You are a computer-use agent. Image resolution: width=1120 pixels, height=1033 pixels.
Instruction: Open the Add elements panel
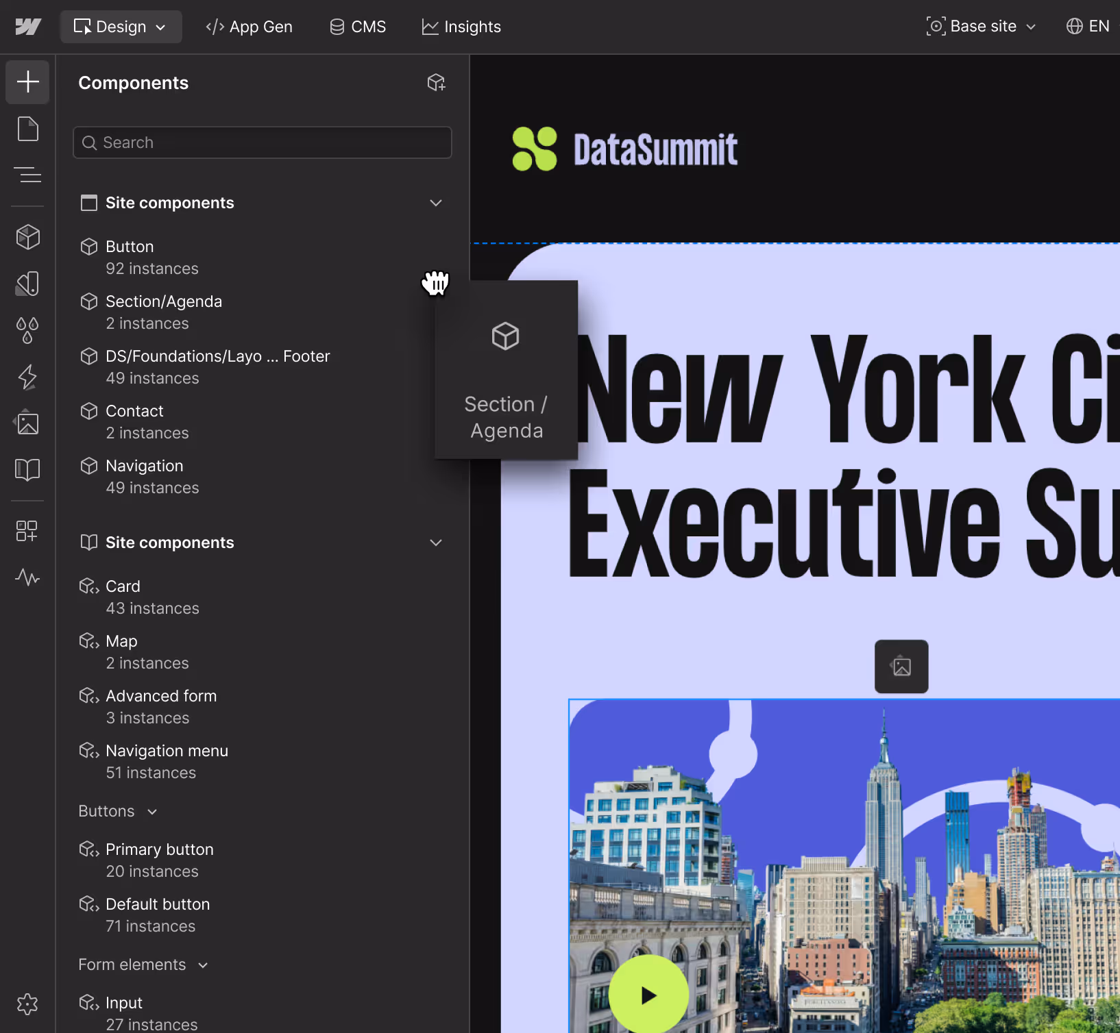27,82
